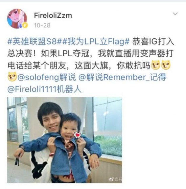Open the FireloliZzm profile avatar

17,19
